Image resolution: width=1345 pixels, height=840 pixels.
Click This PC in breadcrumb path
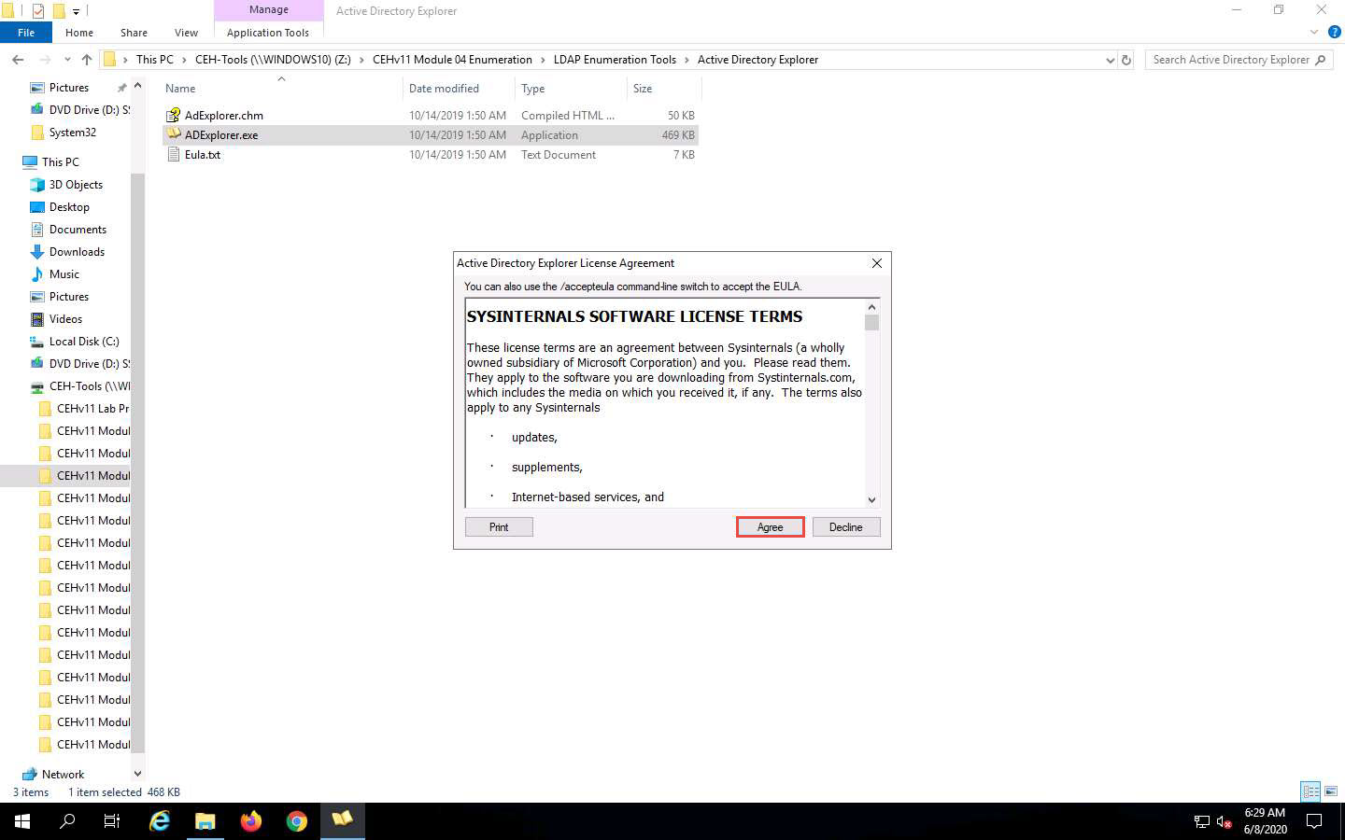tap(155, 60)
